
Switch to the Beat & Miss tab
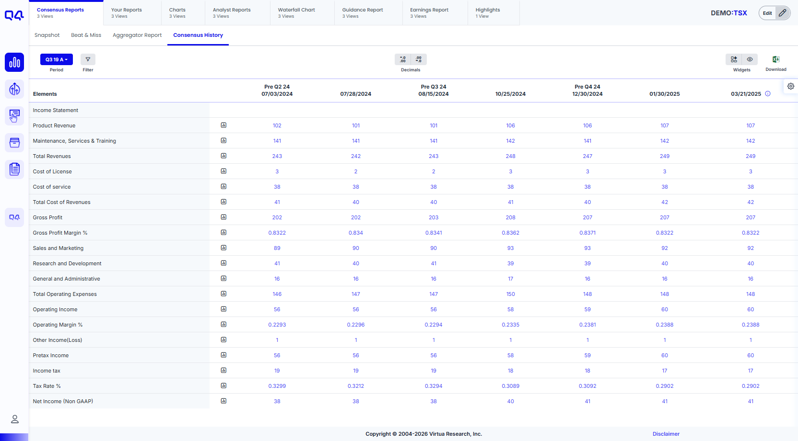pos(86,35)
